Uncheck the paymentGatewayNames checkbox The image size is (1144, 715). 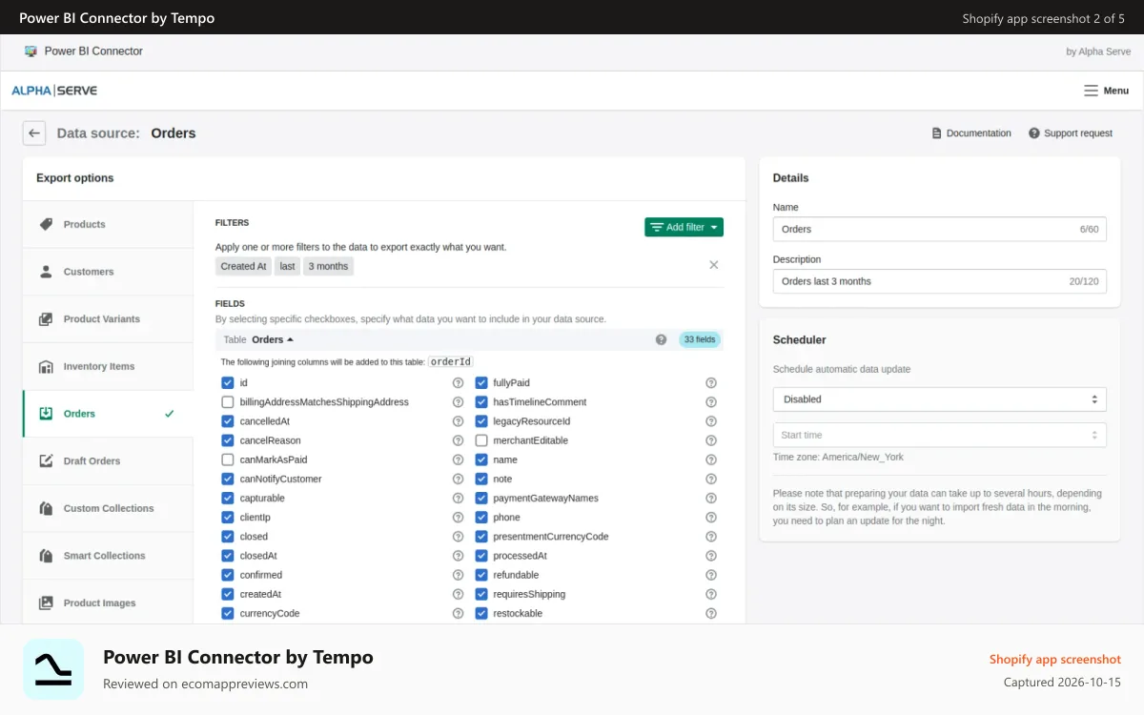pyautogui.click(x=481, y=499)
